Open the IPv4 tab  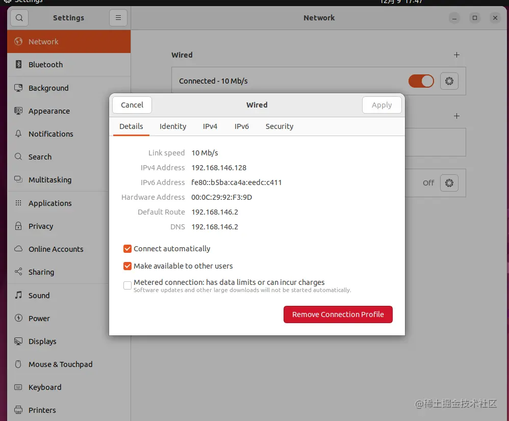[210, 126]
